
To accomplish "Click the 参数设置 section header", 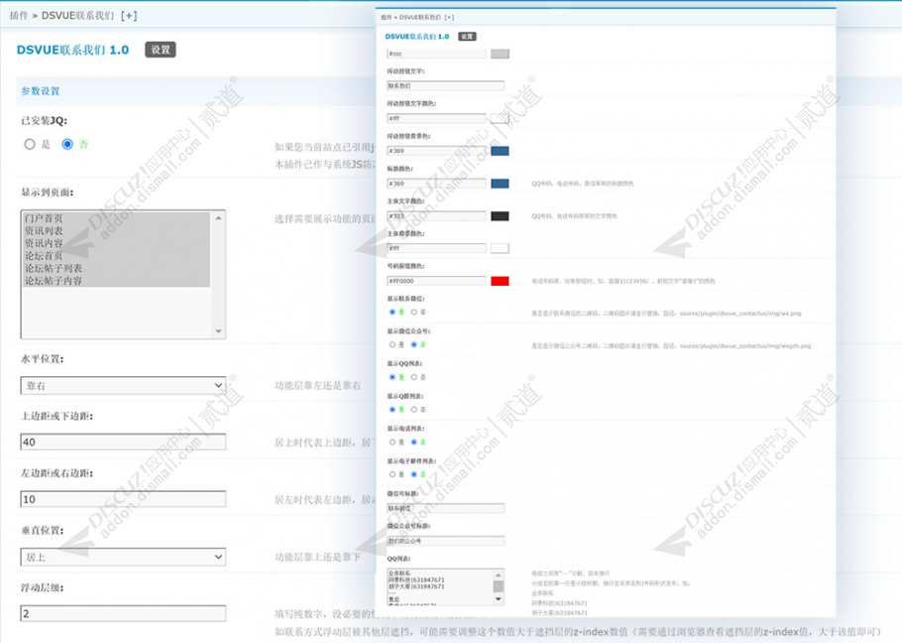I will [x=41, y=91].
